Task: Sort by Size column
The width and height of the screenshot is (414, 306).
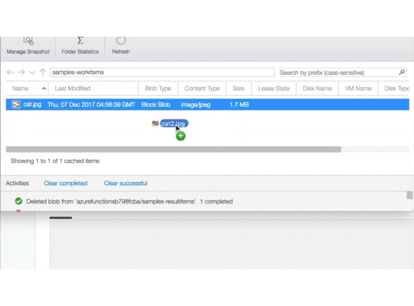Action: pos(238,89)
